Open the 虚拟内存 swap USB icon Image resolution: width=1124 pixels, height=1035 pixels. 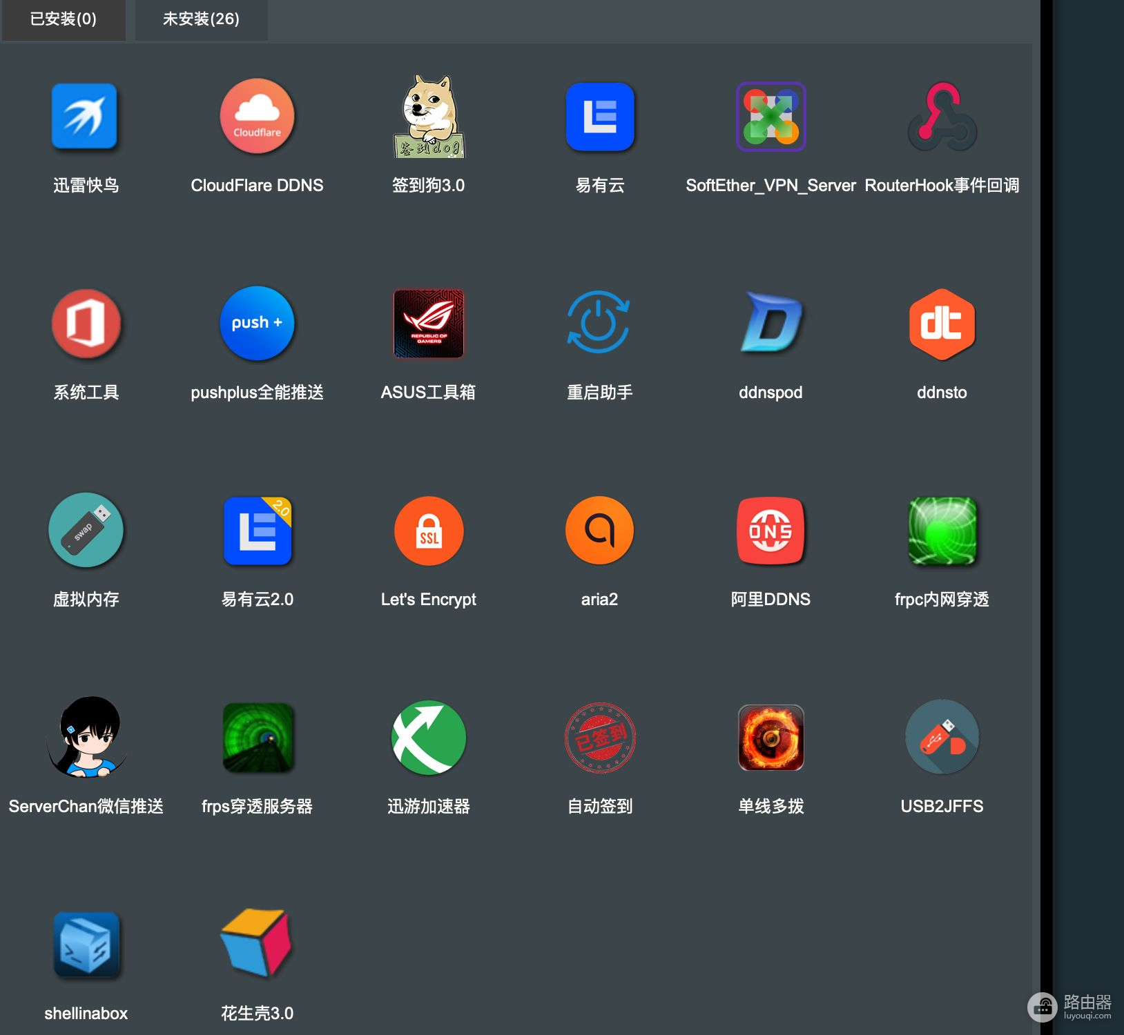tap(86, 530)
